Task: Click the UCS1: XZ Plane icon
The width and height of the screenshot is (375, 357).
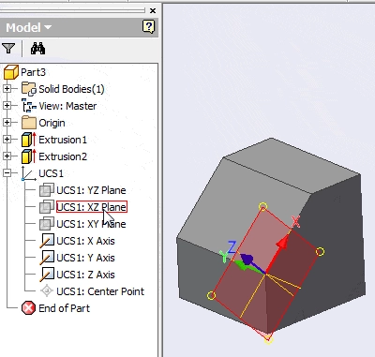Action: (x=47, y=207)
